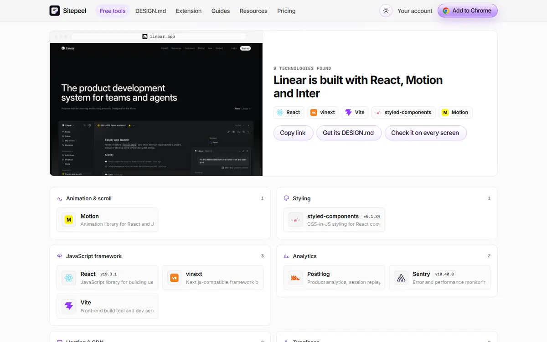Click Check it on every screen

point(425,133)
